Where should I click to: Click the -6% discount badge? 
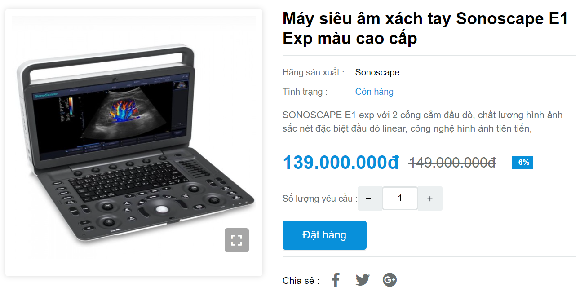pyautogui.click(x=522, y=163)
